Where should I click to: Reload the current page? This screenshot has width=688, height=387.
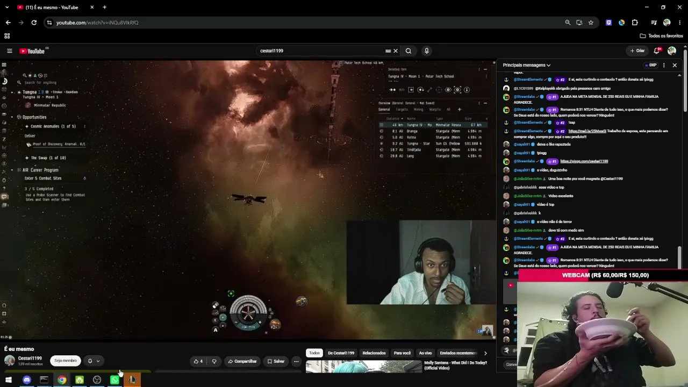pyautogui.click(x=34, y=23)
